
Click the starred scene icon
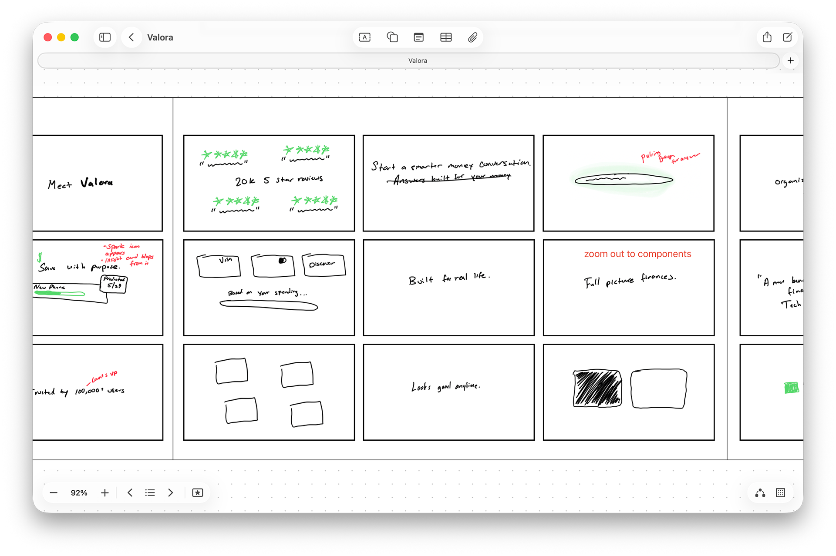click(x=198, y=492)
